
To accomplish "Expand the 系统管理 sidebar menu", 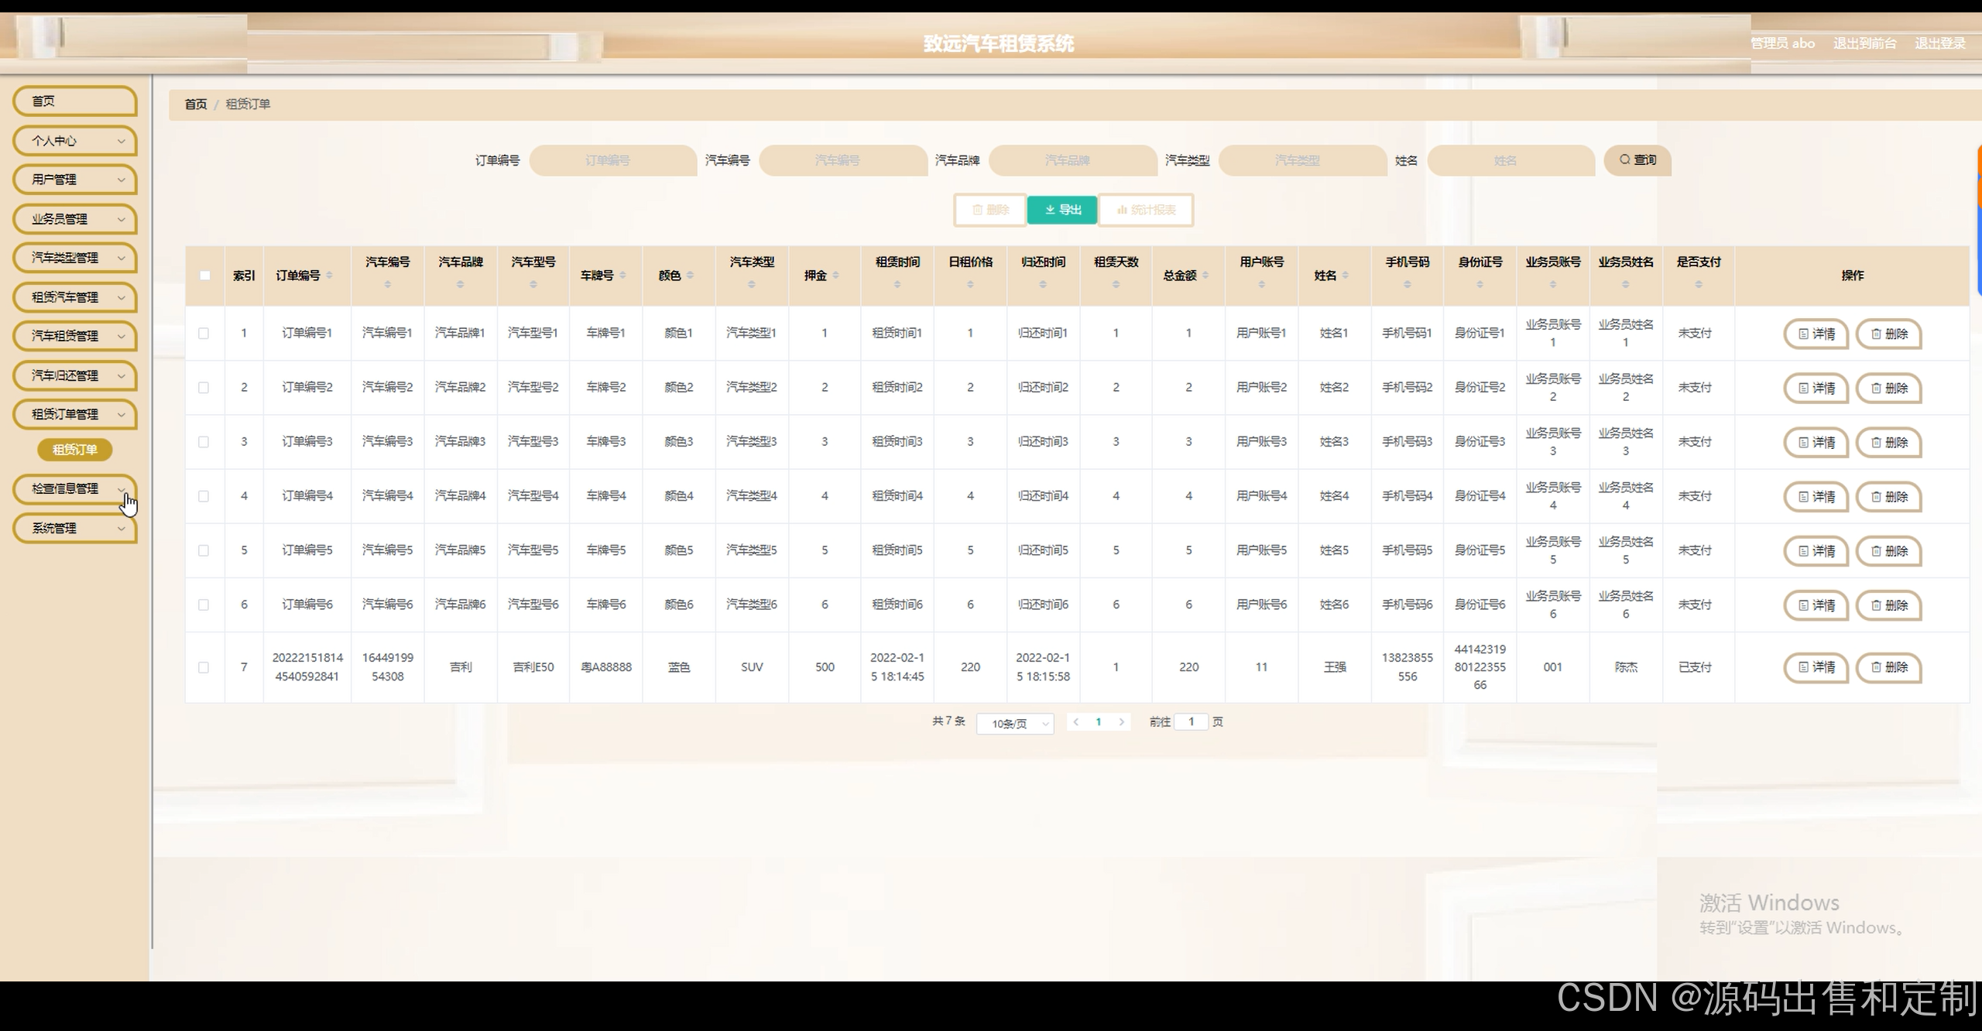I will [x=75, y=529].
